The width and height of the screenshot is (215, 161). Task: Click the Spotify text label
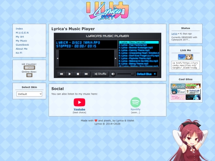pos(135,109)
